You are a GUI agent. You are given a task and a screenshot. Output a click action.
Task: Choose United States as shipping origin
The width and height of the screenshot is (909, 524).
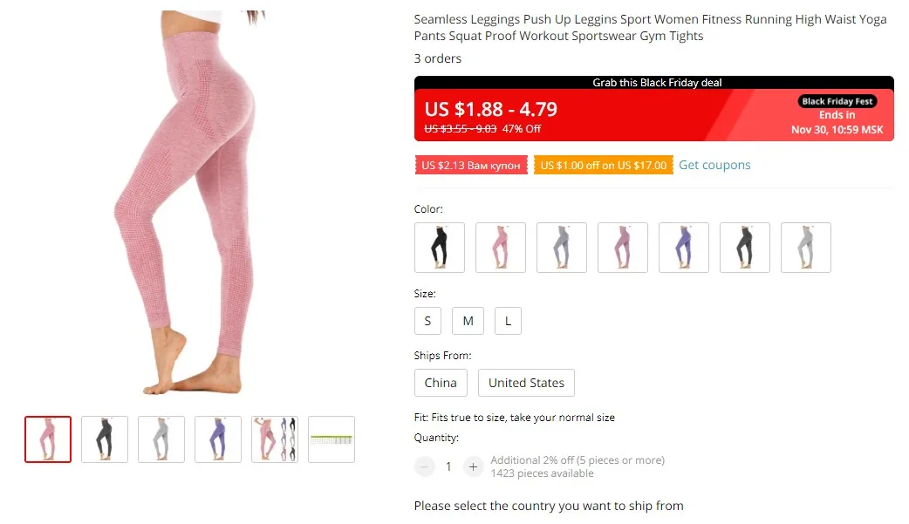click(526, 383)
